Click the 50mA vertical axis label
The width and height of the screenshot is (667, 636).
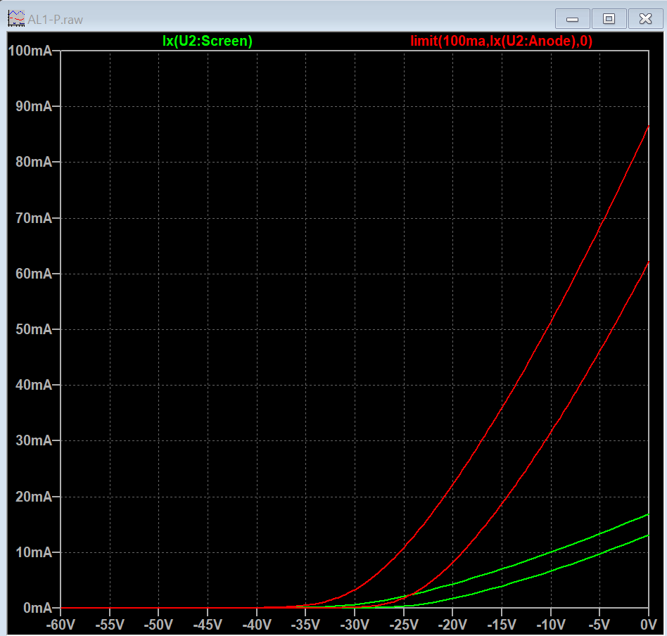point(34,329)
